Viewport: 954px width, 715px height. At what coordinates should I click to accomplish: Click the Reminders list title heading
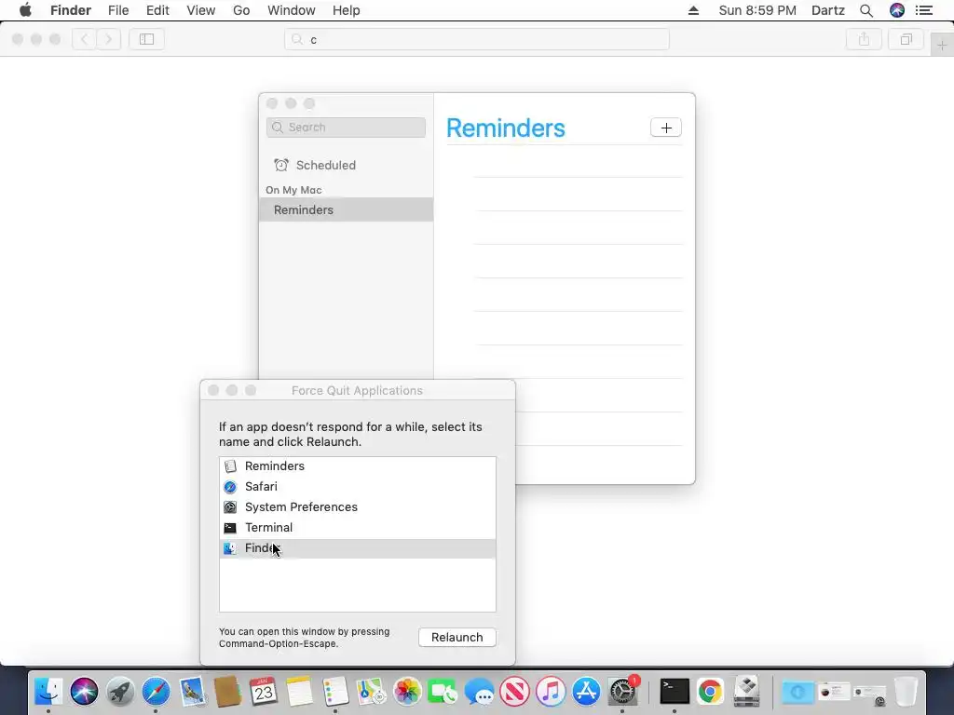(506, 128)
